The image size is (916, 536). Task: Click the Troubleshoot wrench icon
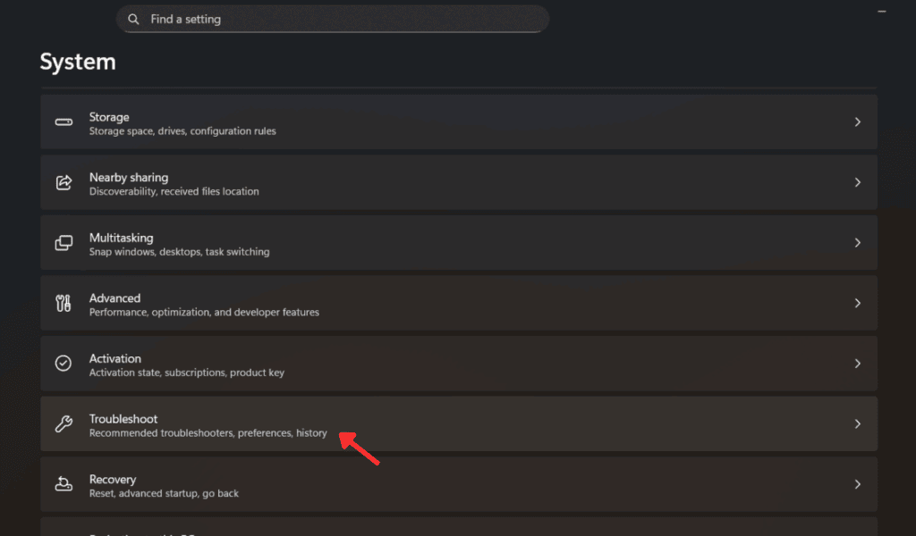64,423
